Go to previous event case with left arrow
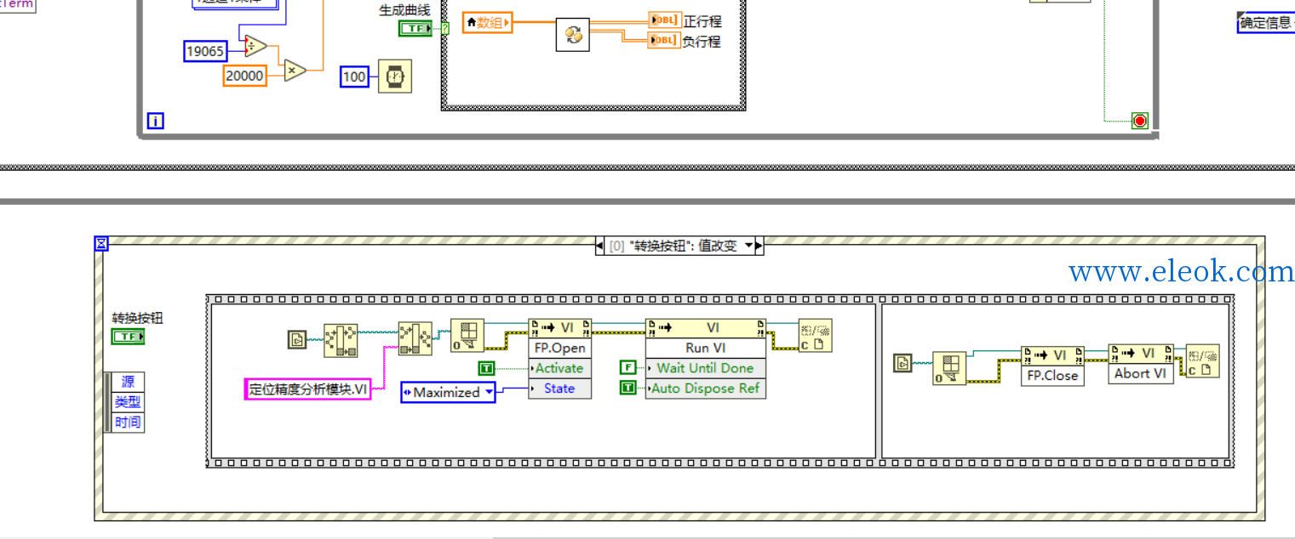This screenshot has width=1295, height=539. pyautogui.click(x=599, y=246)
